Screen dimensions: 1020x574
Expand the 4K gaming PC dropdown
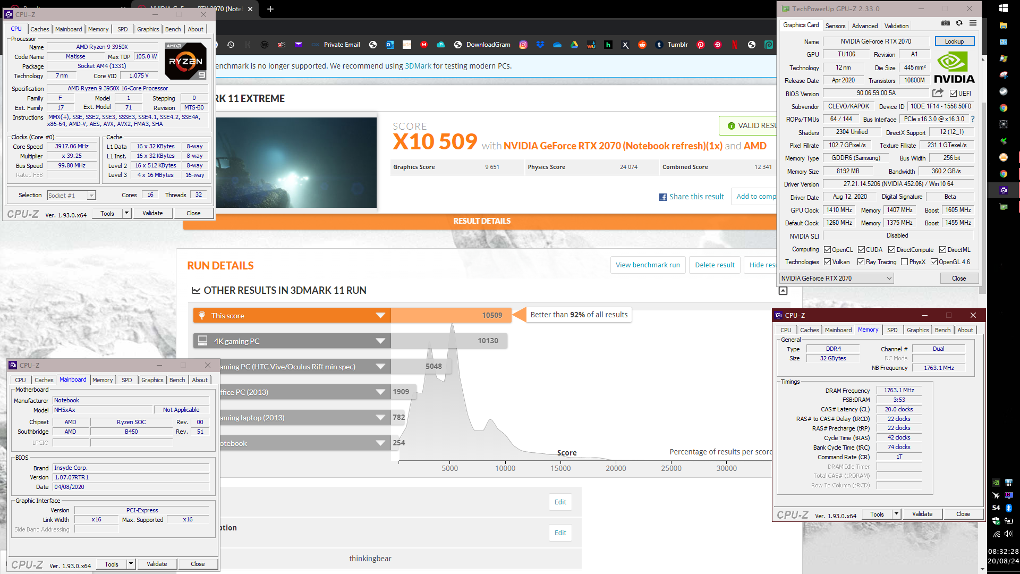(380, 341)
